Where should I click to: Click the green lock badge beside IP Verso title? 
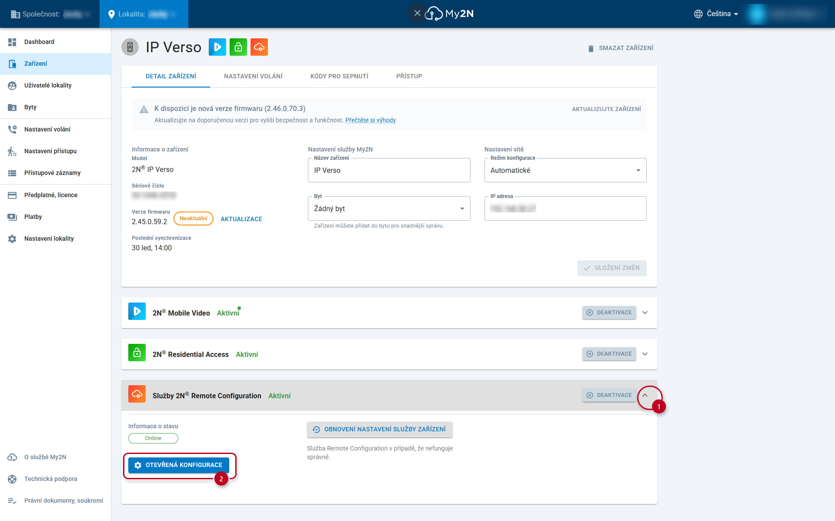click(238, 47)
